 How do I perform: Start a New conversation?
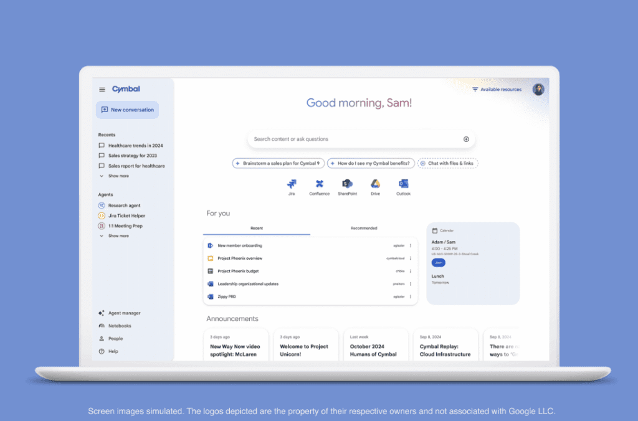[x=127, y=110]
